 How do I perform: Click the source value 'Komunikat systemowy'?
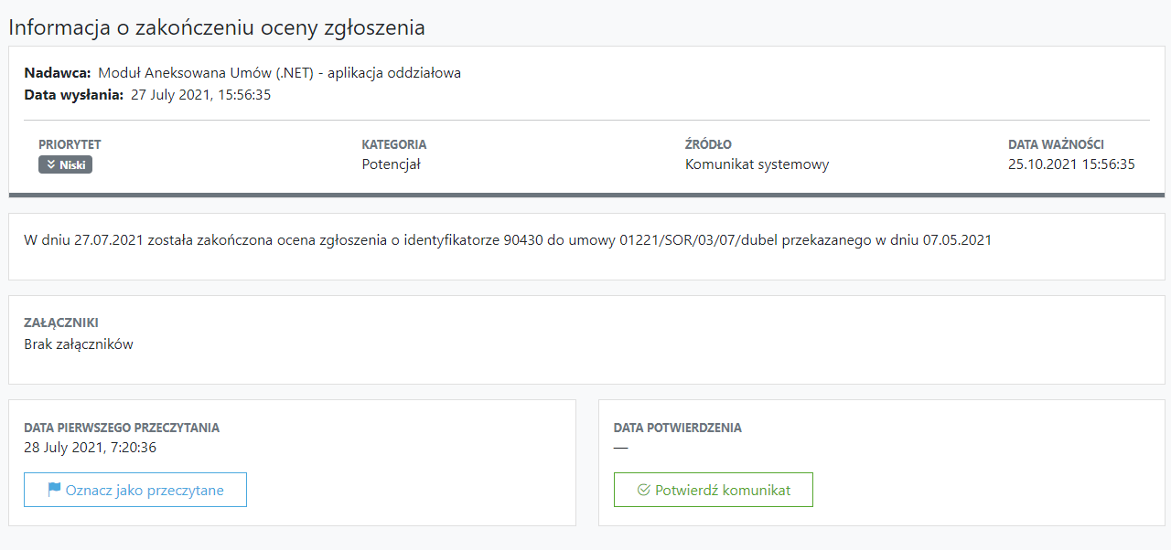pos(757,164)
